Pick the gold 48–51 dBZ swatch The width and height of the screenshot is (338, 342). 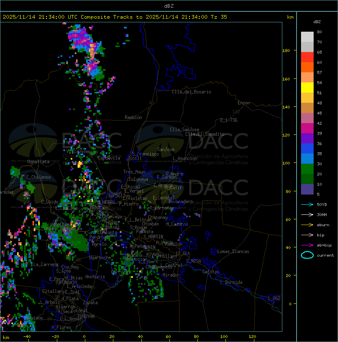coord(307,98)
